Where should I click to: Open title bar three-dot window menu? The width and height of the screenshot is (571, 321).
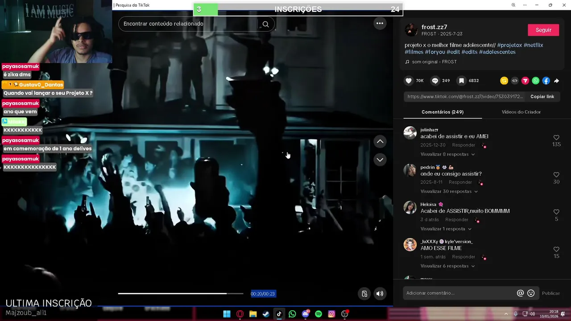525,5
